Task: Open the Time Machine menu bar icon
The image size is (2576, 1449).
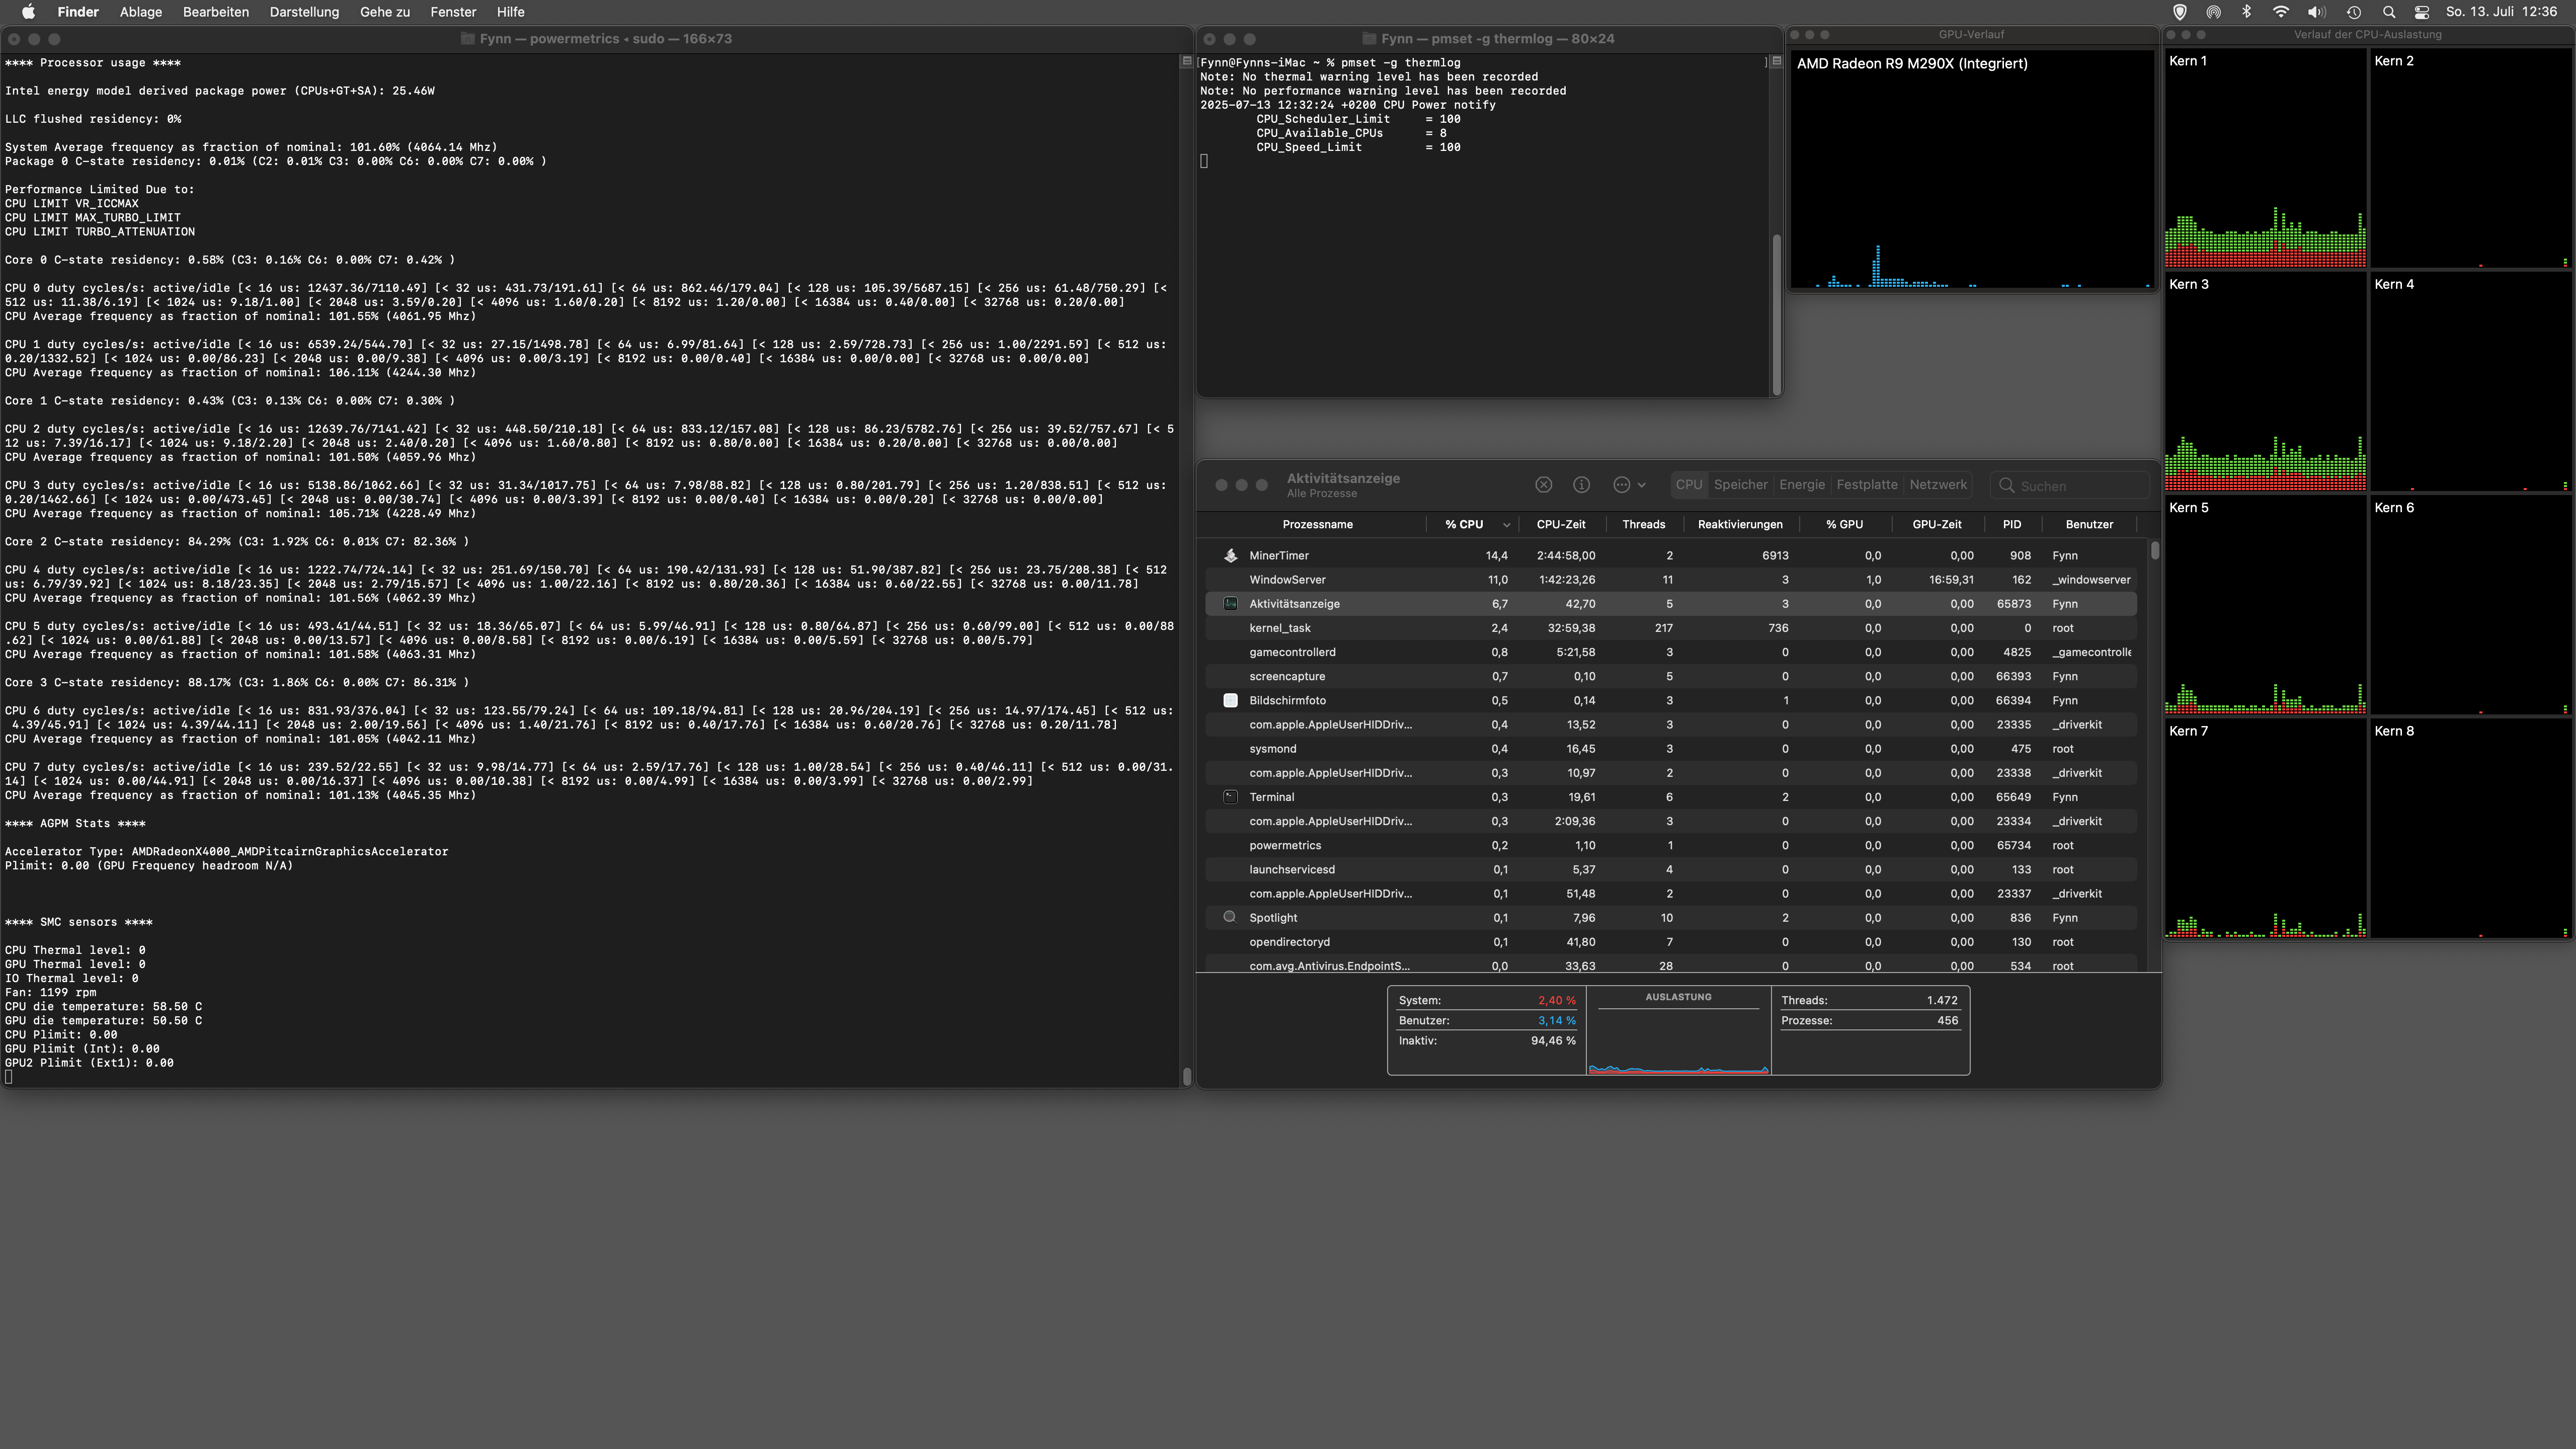Action: click(x=2353, y=12)
